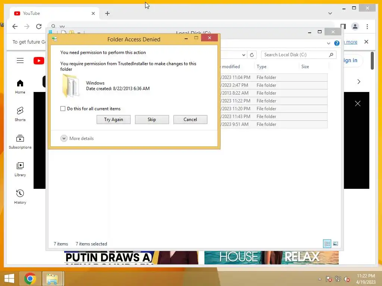Select folder row modified 11:20 PM
382x286 pixels.
[274, 109]
